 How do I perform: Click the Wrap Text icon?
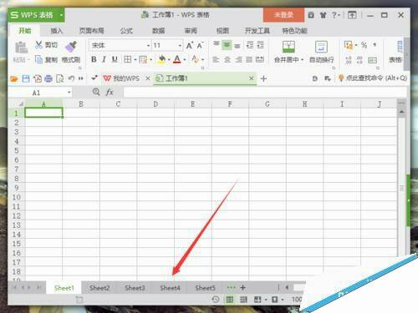pyautogui.click(x=321, y=47)
